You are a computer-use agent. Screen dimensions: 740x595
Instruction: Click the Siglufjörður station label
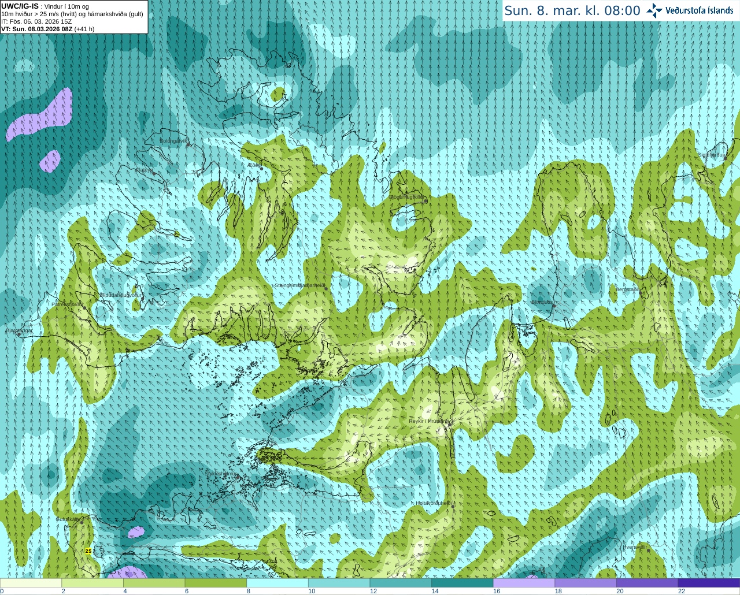[712, 155]
